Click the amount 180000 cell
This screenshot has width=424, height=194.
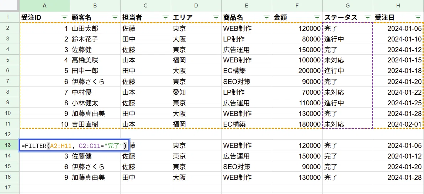297,124
